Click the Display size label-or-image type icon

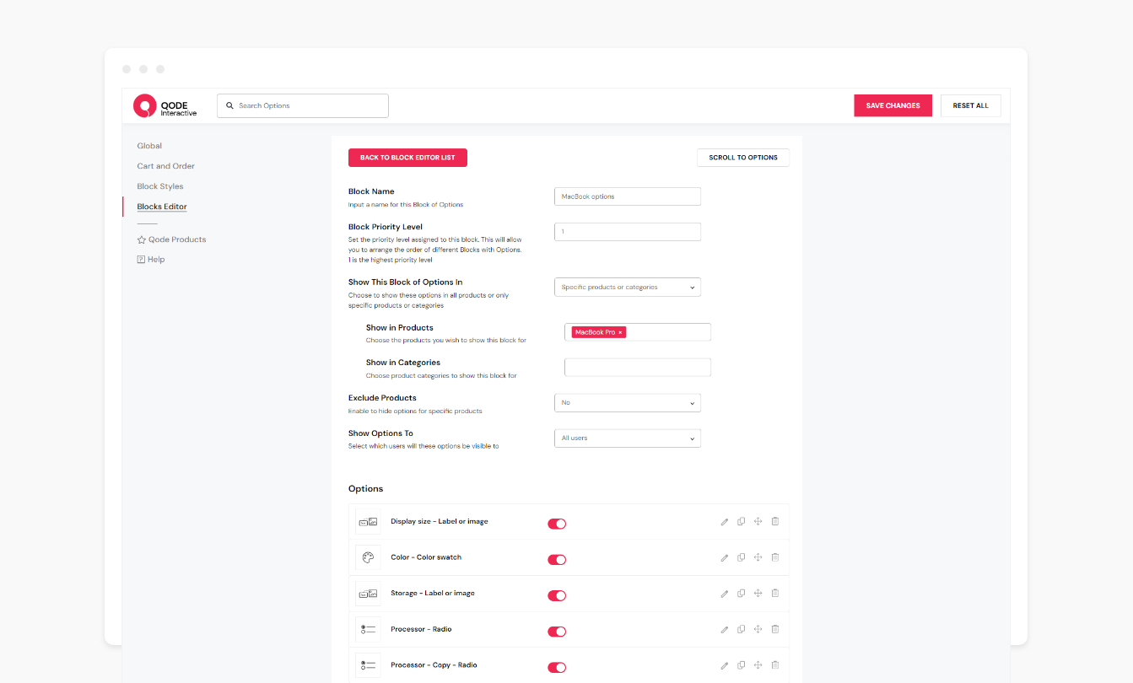click(368, 522)
